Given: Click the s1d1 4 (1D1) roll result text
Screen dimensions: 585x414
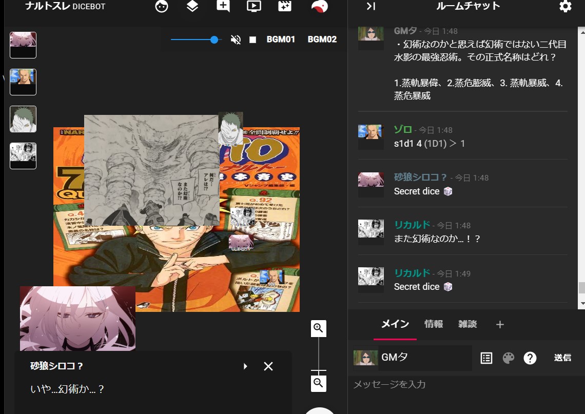Looking at the screenshot, I should [430, 144].
